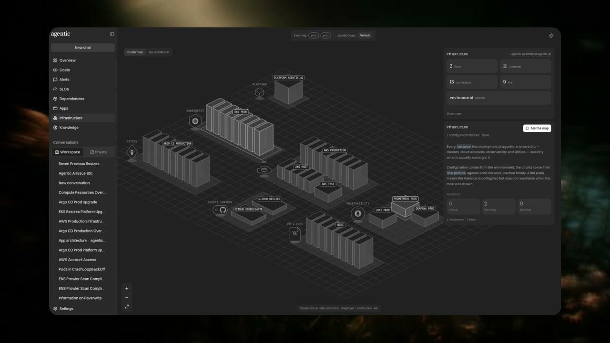Start a New chat

click(83, 48)
